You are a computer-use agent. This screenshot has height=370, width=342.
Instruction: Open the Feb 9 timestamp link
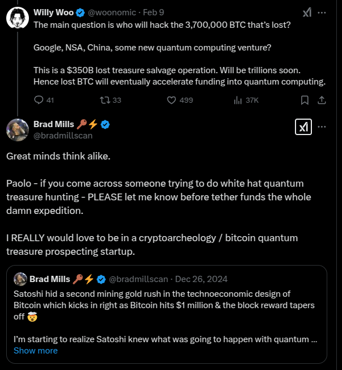coord(153,12)
